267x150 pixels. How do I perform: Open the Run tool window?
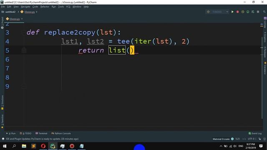[x=11, y=133]
